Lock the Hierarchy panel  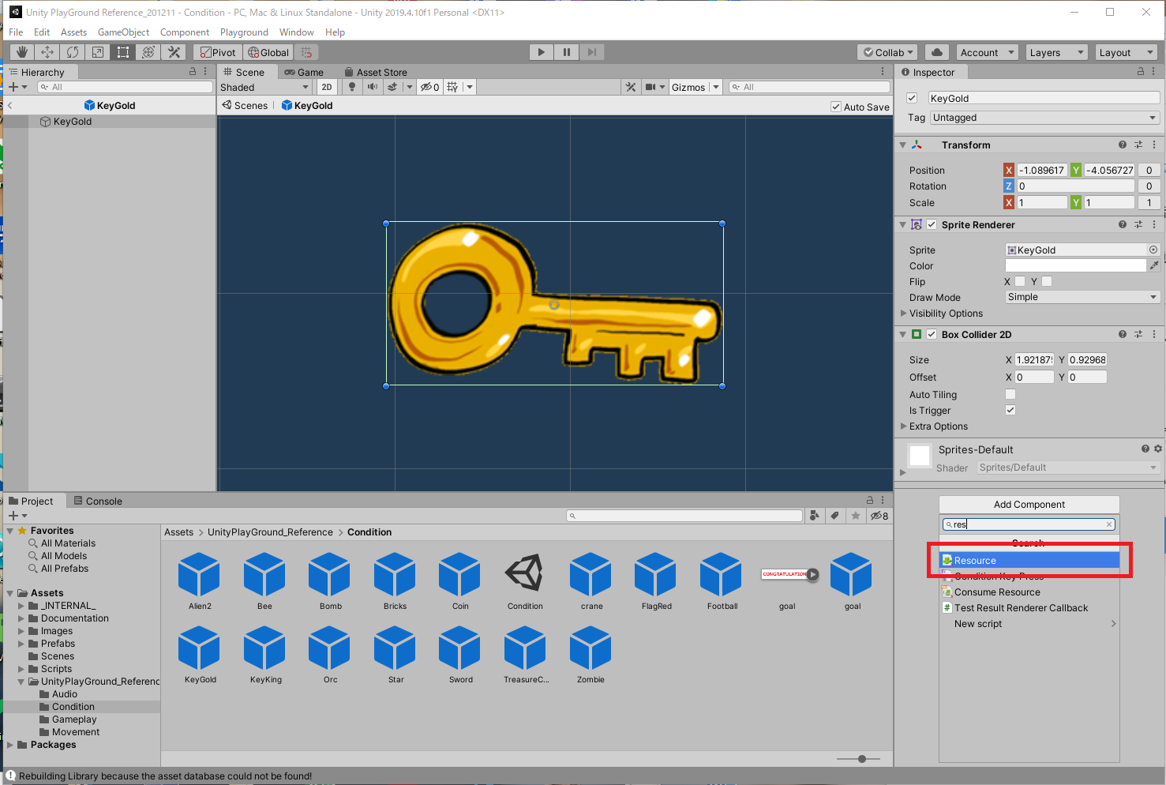tap(193, 72)
